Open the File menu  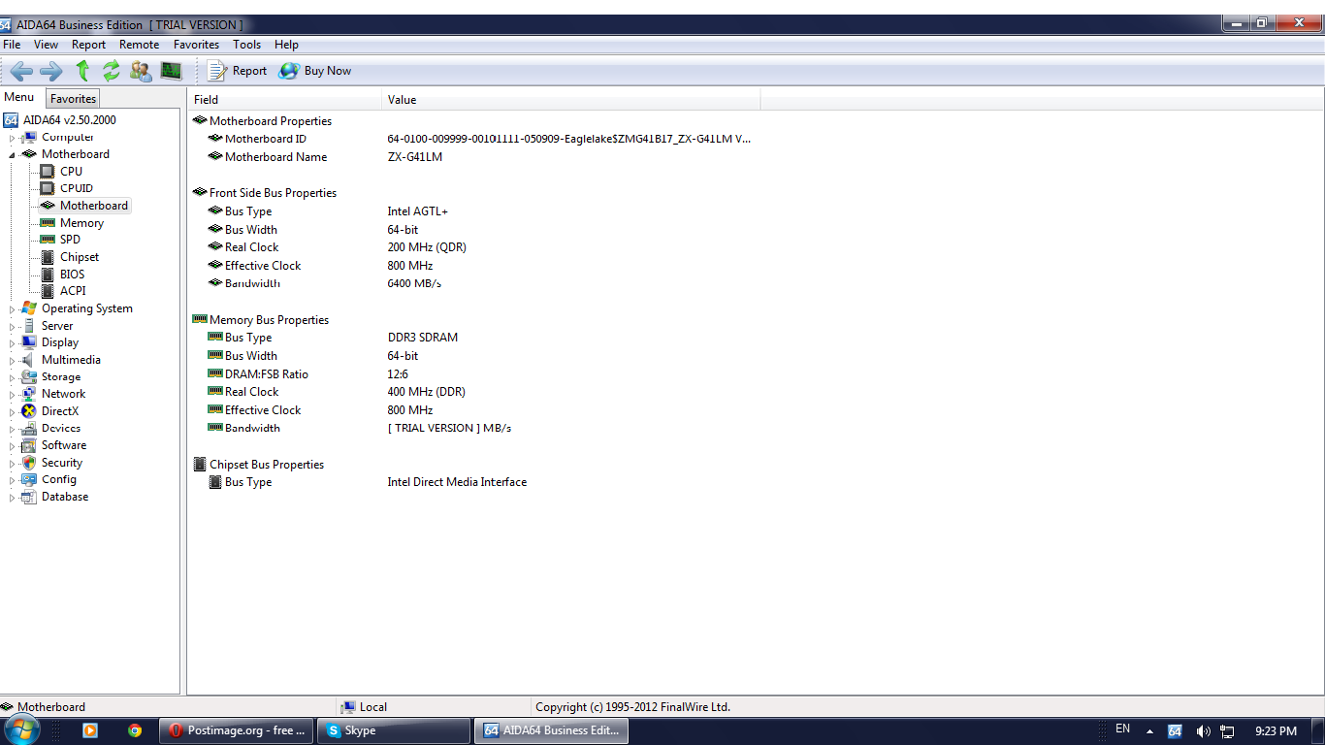pyautogui.click(x=12, y=45)
